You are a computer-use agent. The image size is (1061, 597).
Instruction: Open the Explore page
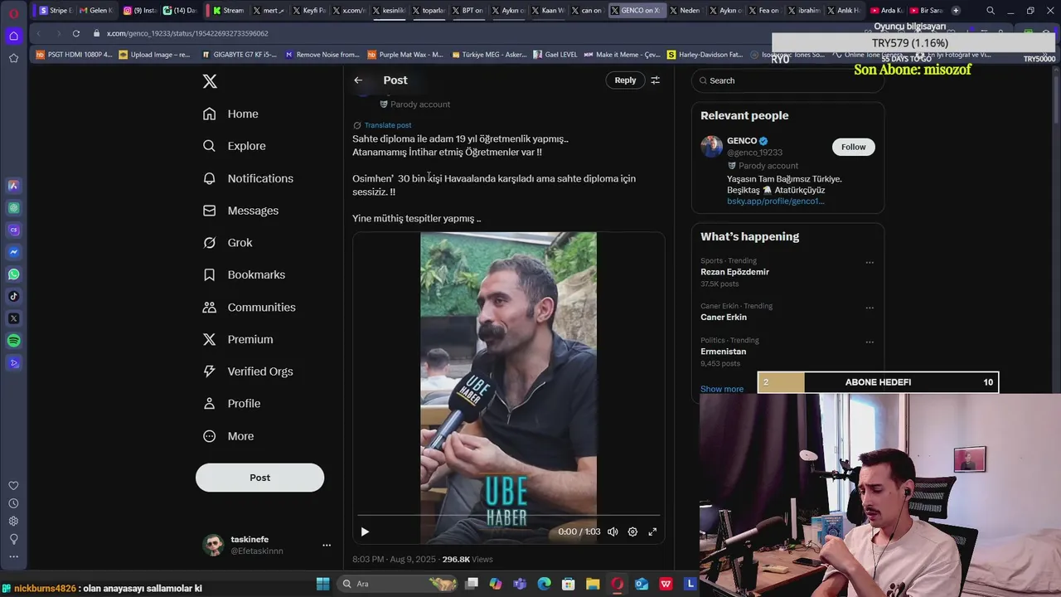pyautogui.click(x=235, y=146)
